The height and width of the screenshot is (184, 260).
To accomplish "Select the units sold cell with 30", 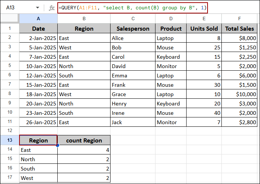I will point(204,85).
